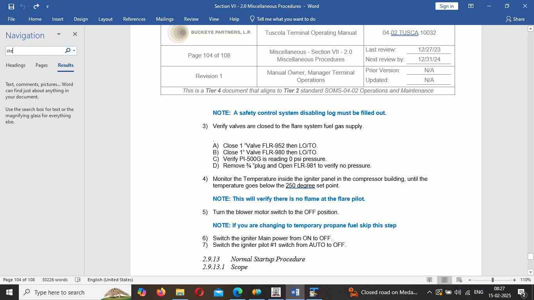Open the Design ribbon tab
534x300 pixels.
81,19
